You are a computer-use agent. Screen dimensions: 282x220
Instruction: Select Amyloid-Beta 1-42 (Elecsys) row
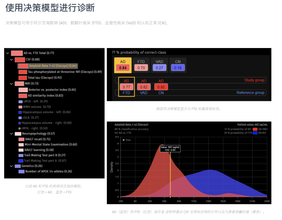click(x=48, y=66)
